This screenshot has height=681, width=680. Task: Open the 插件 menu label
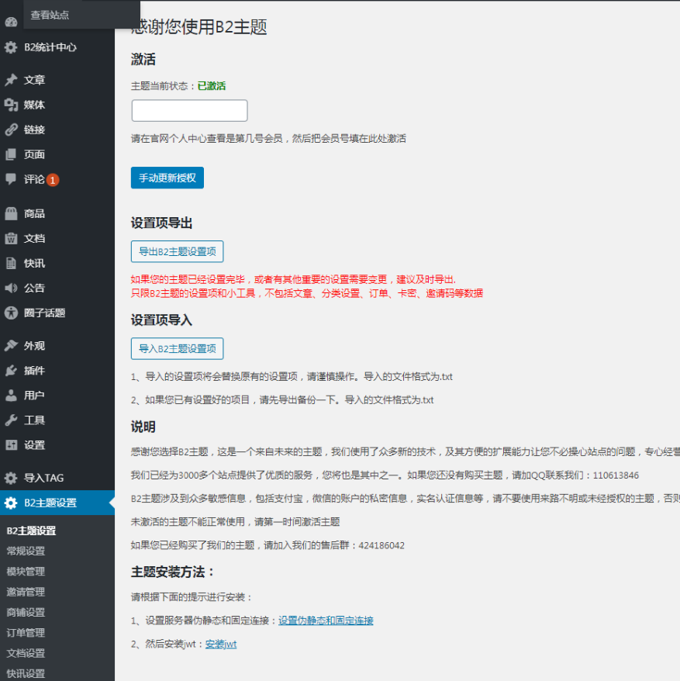pyautogui.click(x=34, y=371)
